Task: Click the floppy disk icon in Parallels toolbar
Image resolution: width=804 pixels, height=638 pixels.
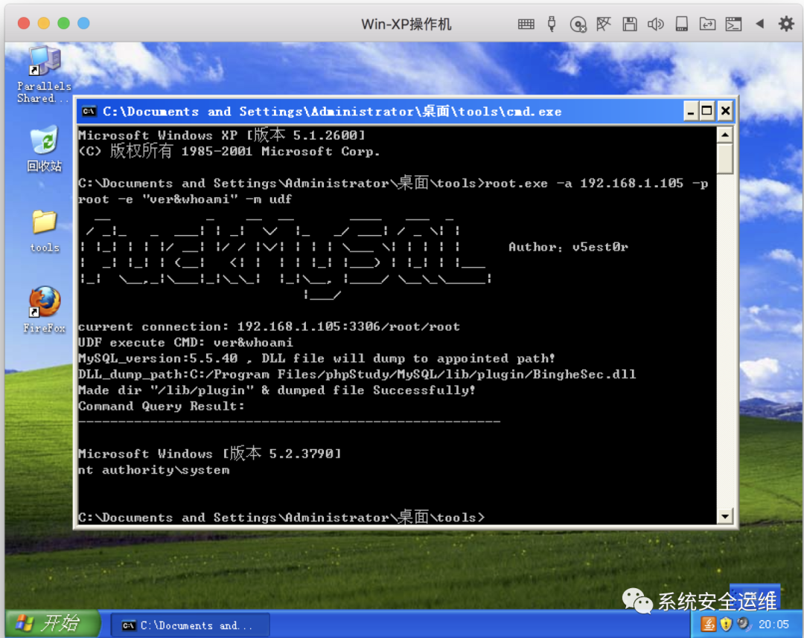Action: pos(630,24)
